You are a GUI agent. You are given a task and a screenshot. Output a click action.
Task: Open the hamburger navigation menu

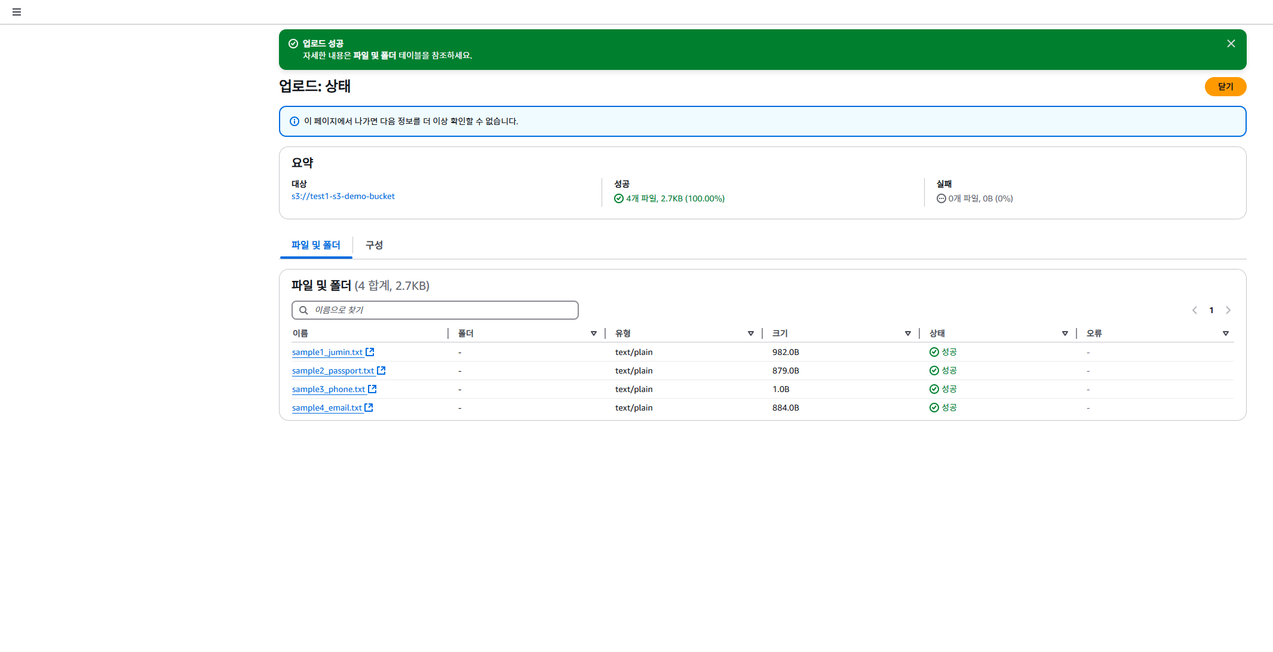(x=17, y=12)
